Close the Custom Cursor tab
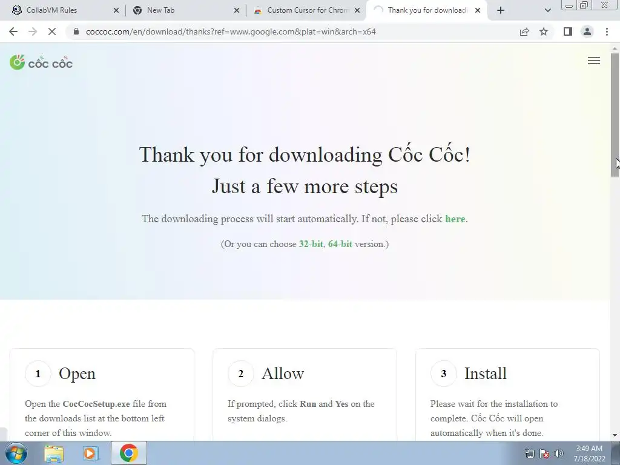 tap(357, 10)
